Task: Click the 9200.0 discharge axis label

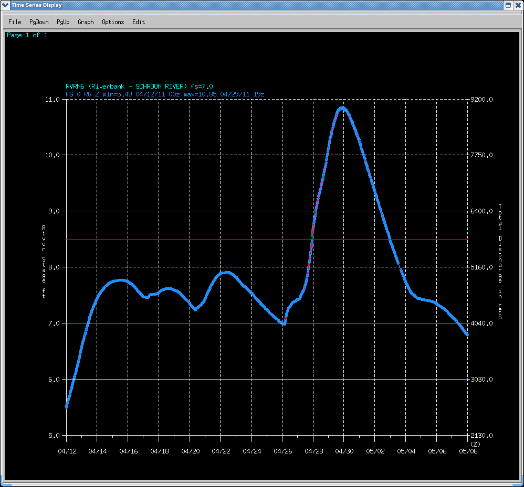Action: point(481,100)
